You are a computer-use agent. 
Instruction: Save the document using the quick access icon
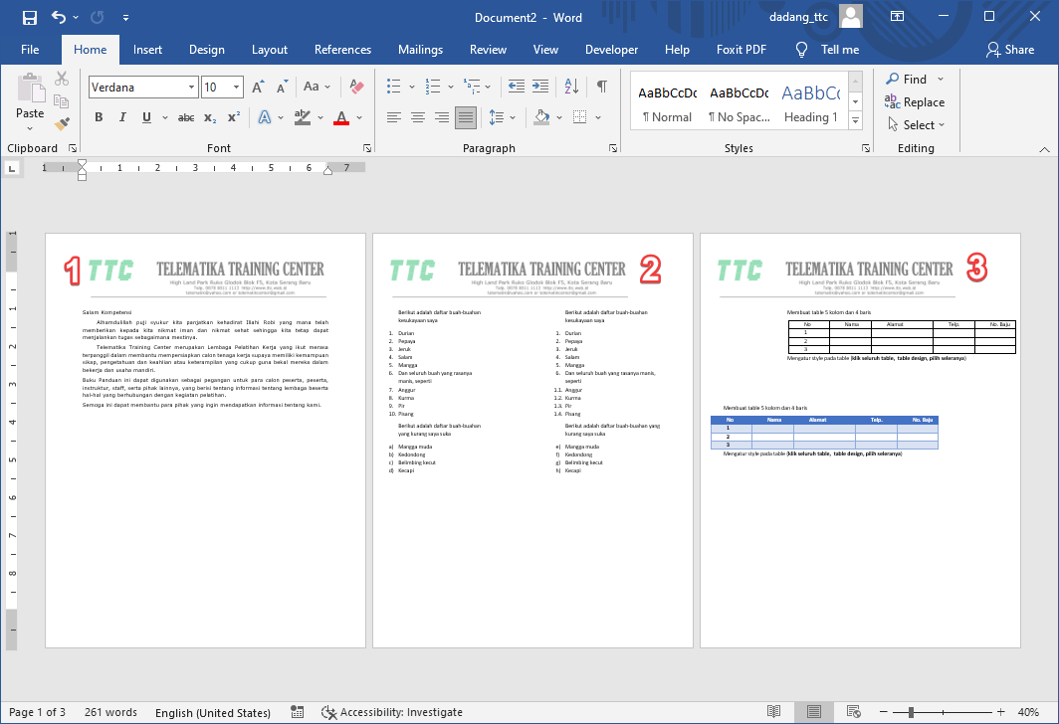(29, 17)
